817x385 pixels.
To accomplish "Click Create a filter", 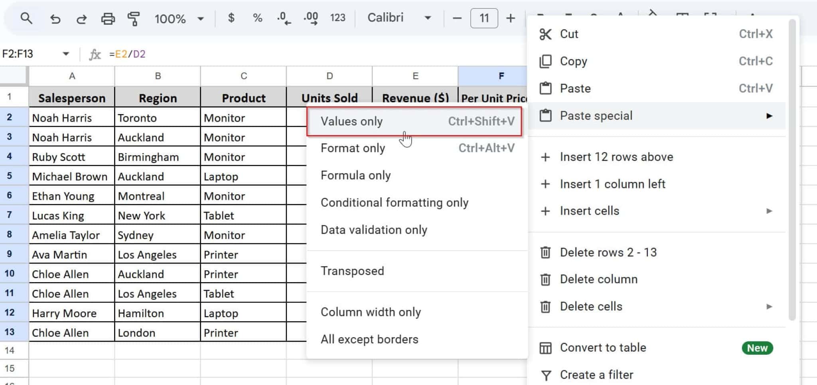I will tap(596, 375).
